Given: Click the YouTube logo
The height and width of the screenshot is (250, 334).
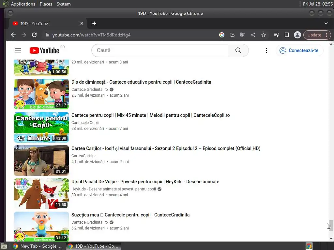Looking at the screenshot, I should pos(44,50).
